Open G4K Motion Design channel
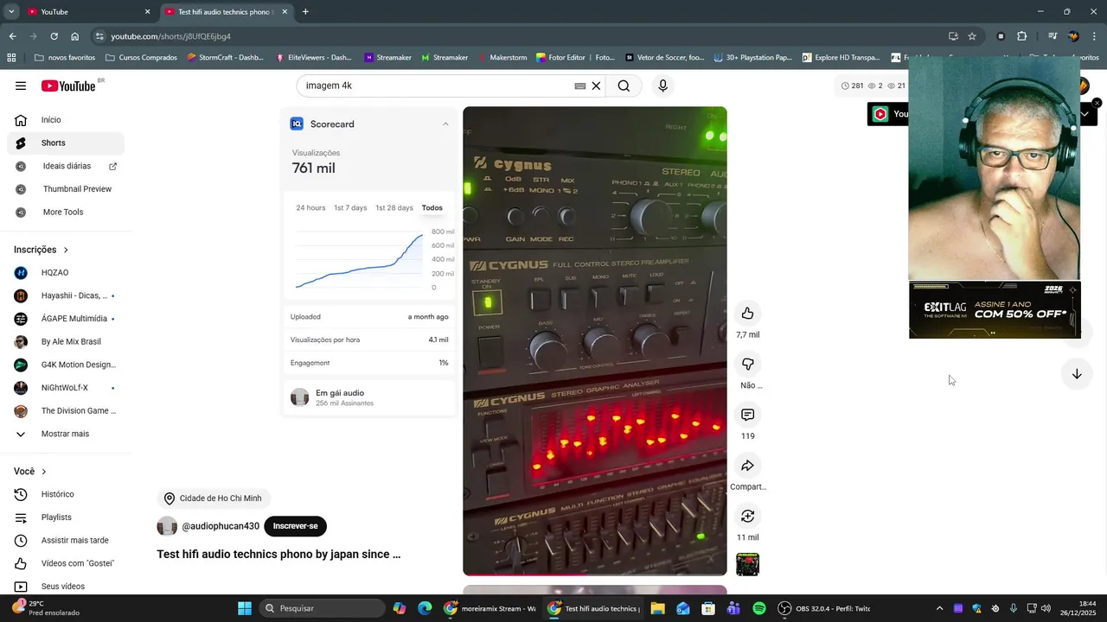 pyautogui.click(x=66, y=365)
